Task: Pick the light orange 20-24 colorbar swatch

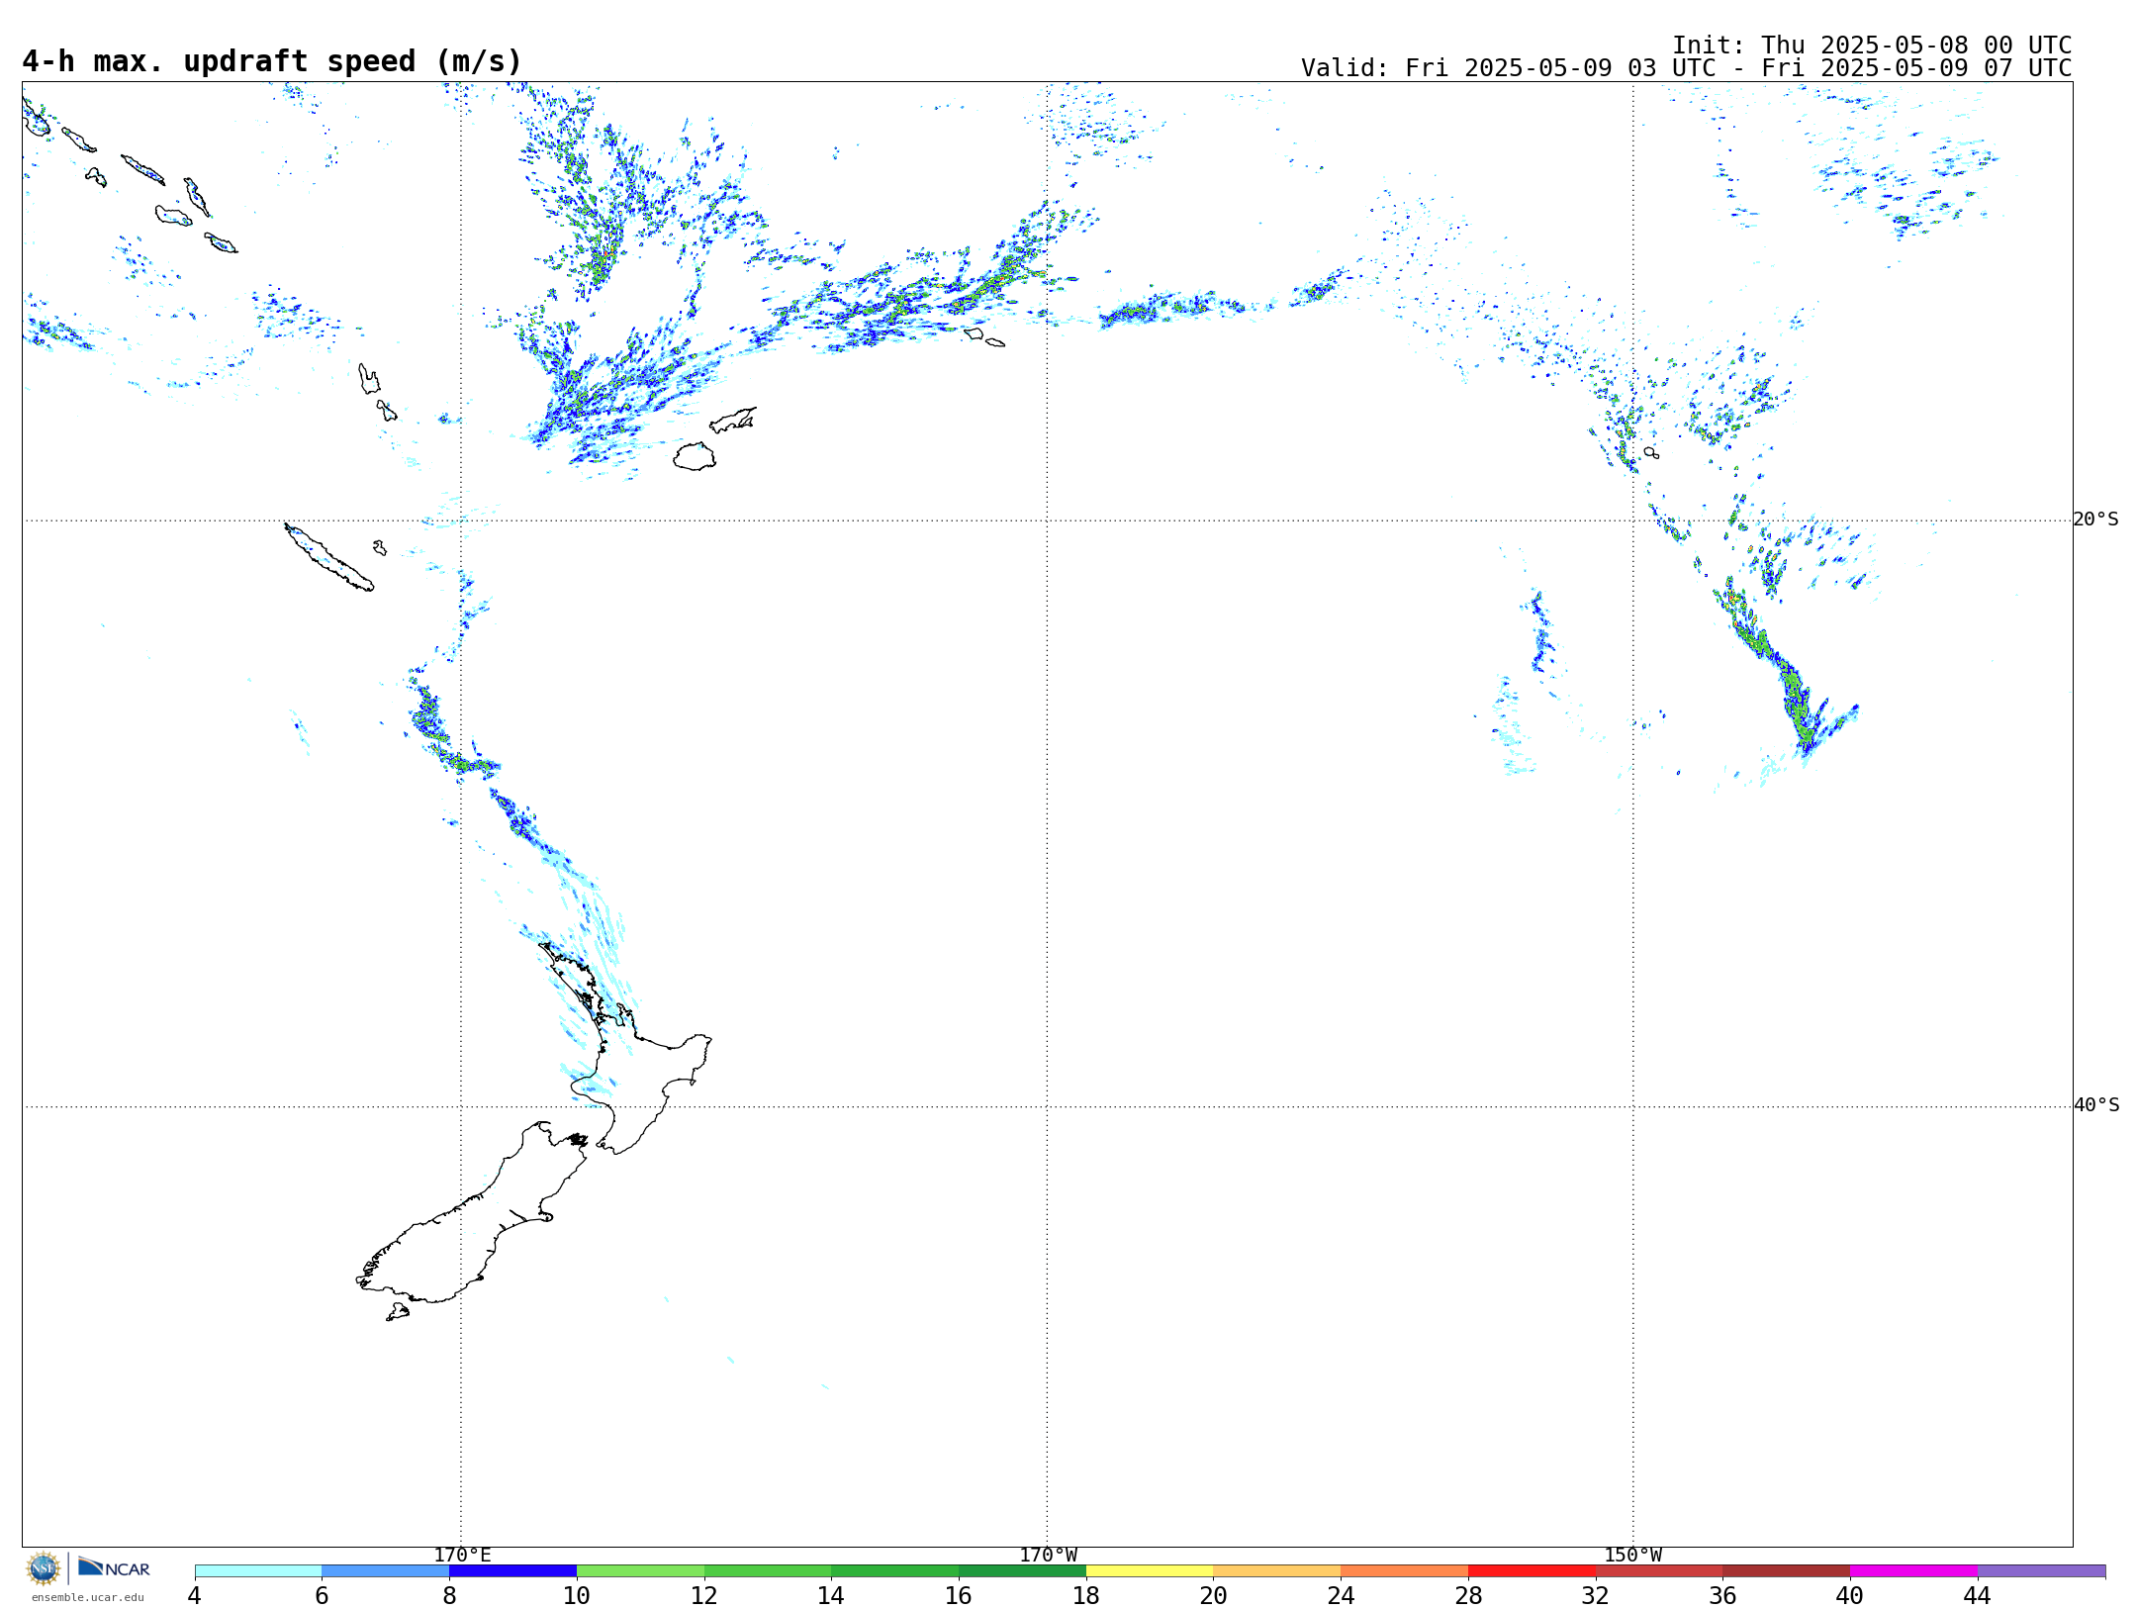Action: [1277, 1571]
